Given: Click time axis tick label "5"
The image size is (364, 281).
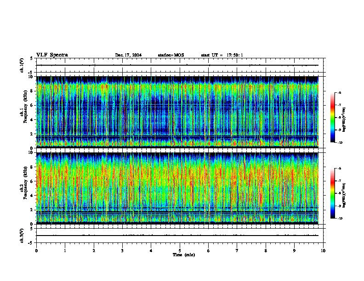Looking at the screenshot, I should tap(180, 251).
